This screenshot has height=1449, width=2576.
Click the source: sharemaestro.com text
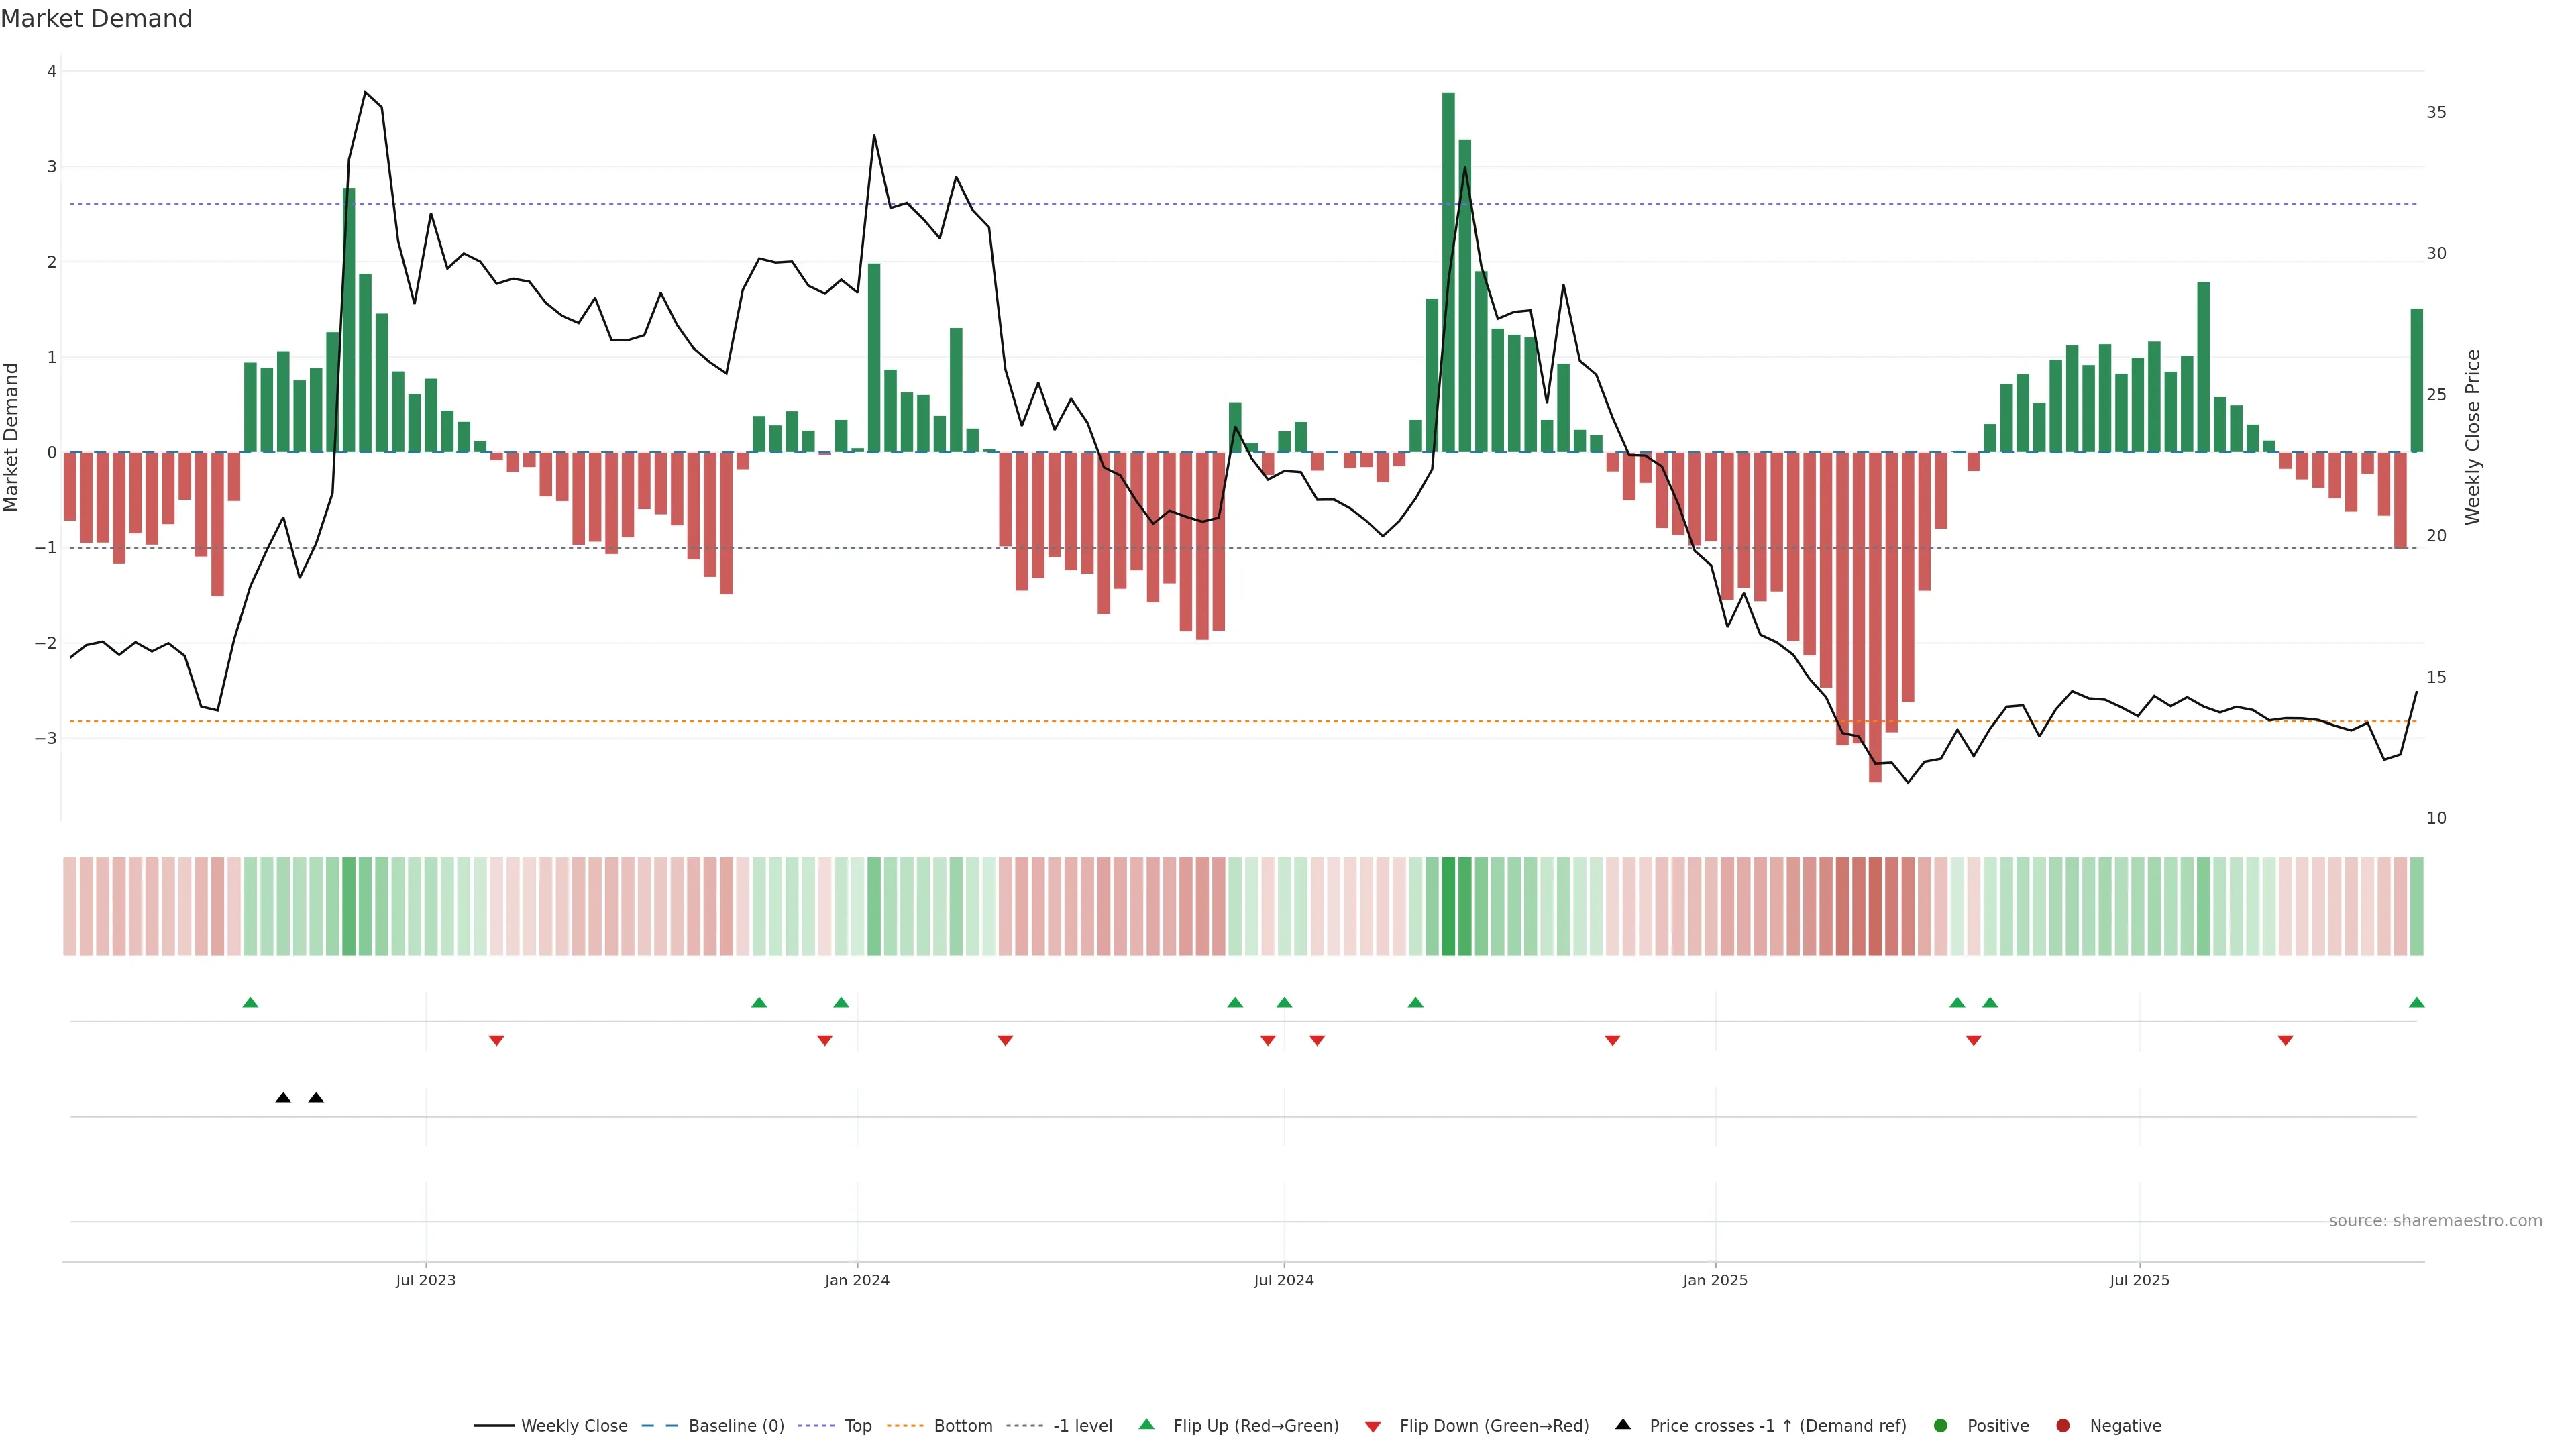pyautogui.click(x=2435, y=1221)
